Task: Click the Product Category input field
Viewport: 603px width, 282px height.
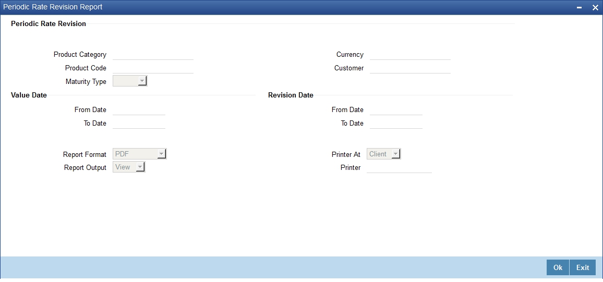Action: [x=153, y=55]
